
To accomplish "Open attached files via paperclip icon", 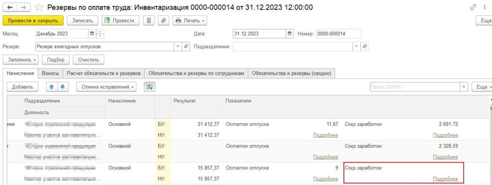I will point(163,21).
